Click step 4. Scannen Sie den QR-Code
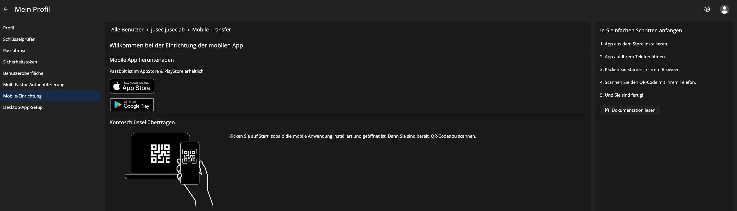 648,82
